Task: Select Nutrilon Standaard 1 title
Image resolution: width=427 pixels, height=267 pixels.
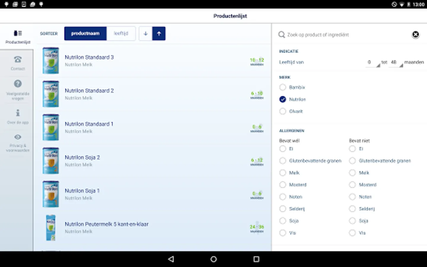Action: [89, 124]
